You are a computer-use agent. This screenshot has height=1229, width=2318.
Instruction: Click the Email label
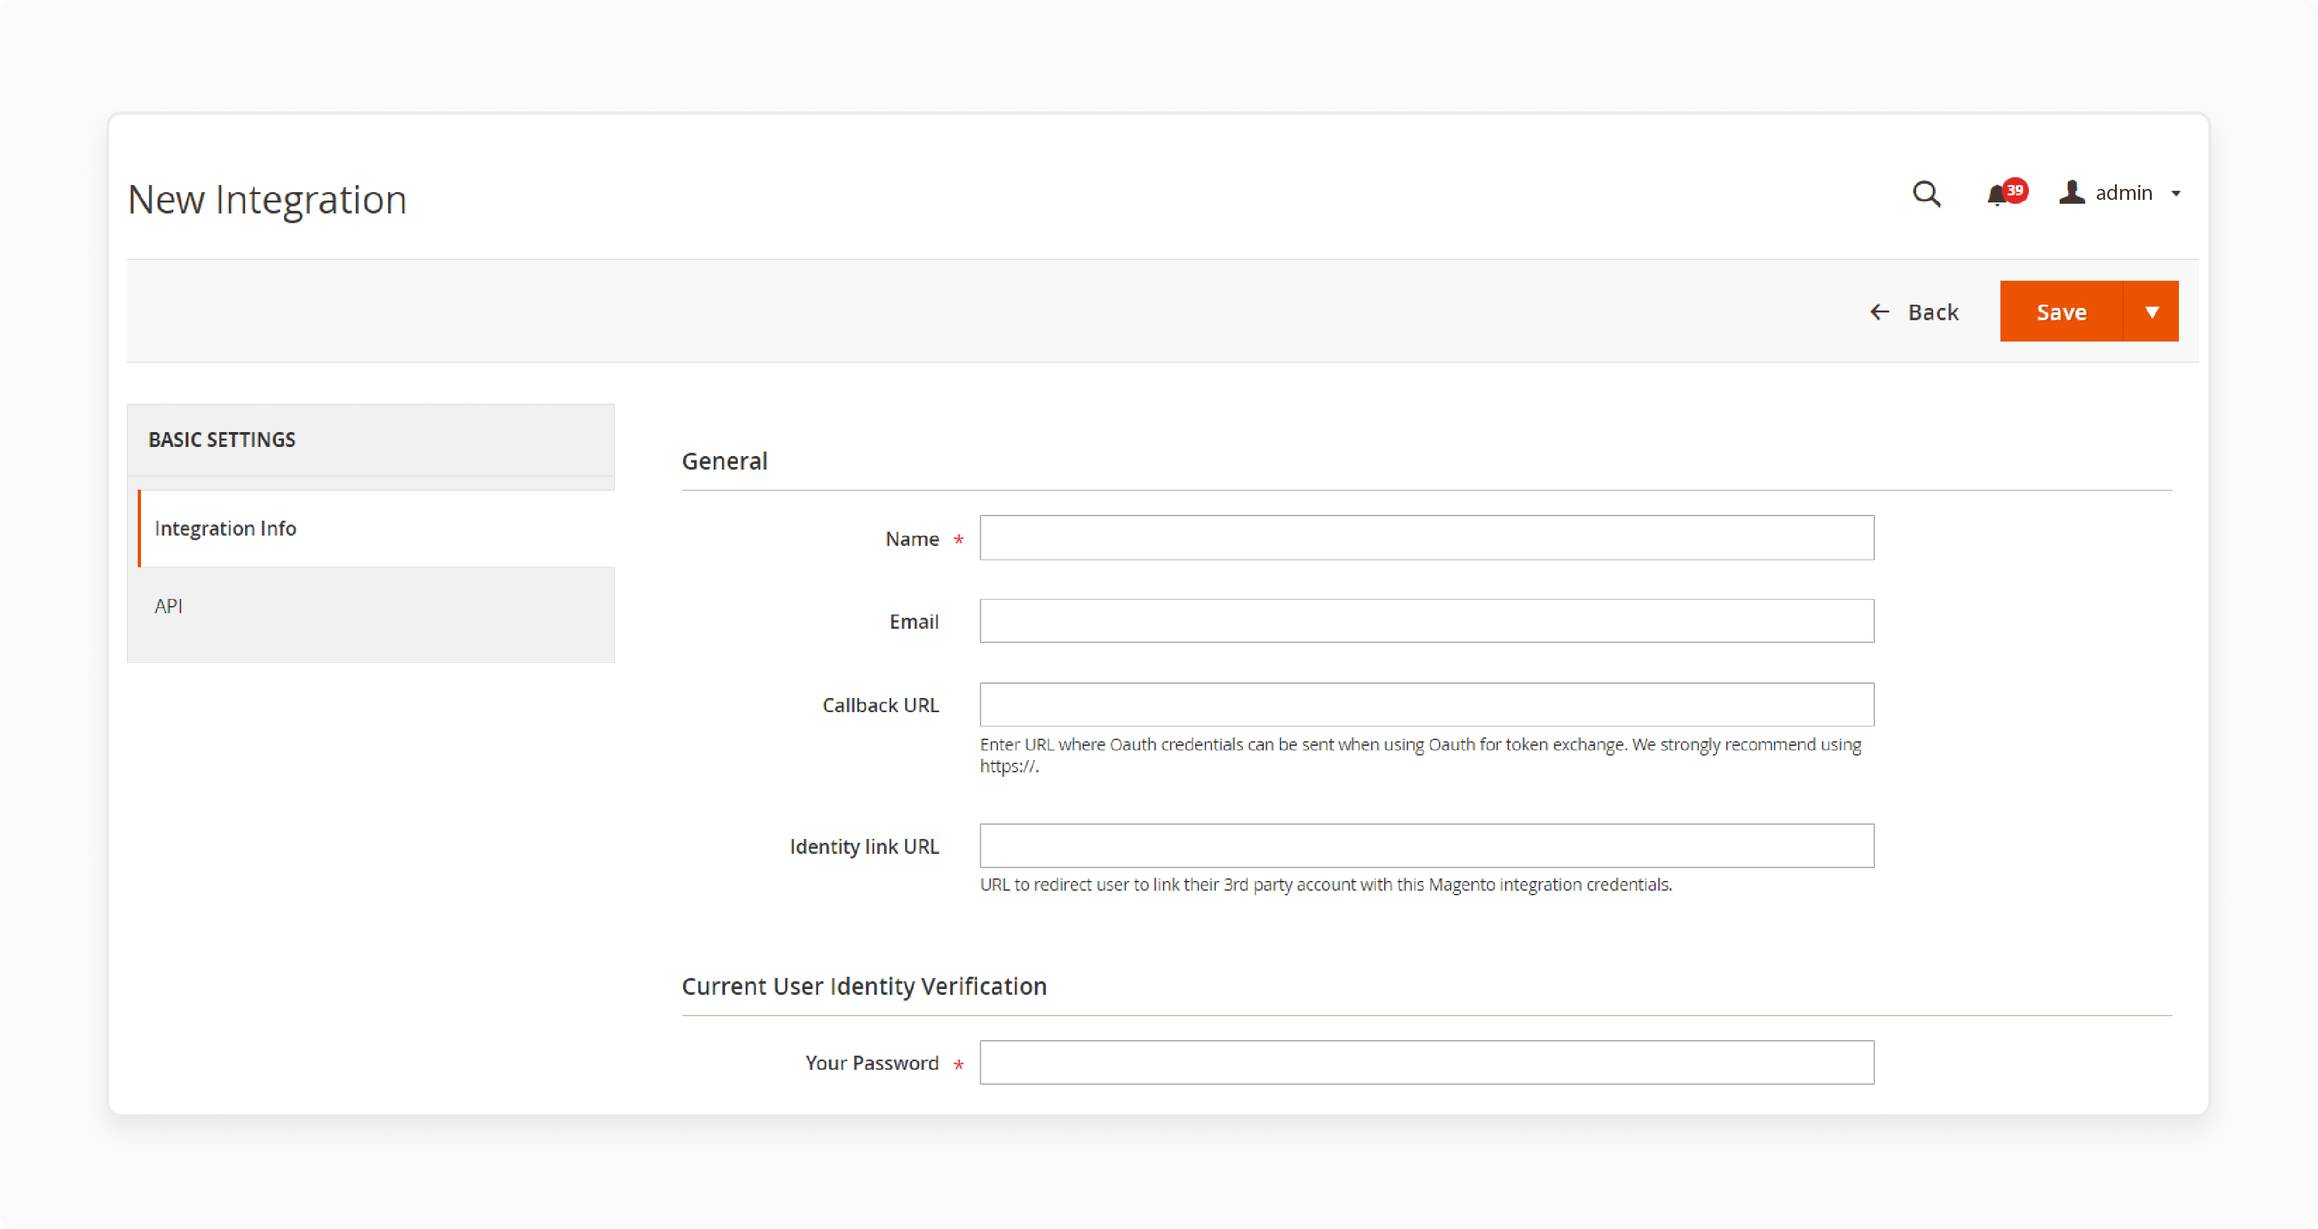(x=913, y=622)
